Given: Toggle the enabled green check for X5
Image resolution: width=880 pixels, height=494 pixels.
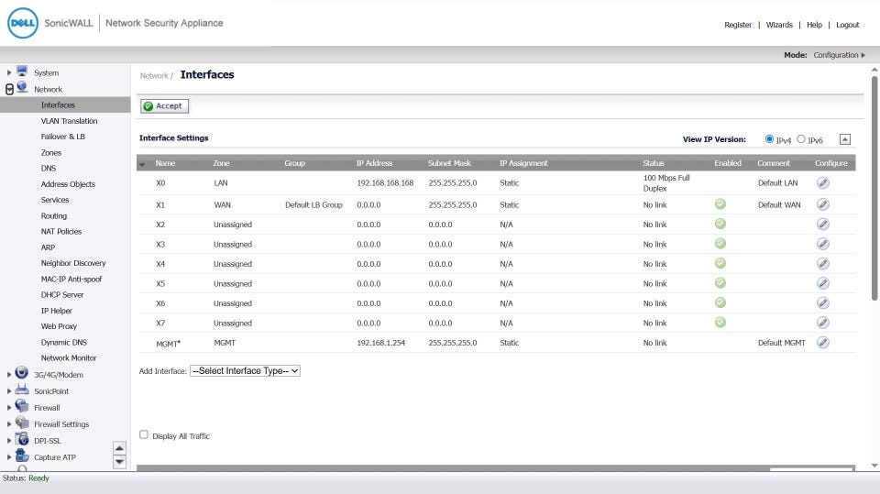Looking at the screenshot, I should [720, 283].
